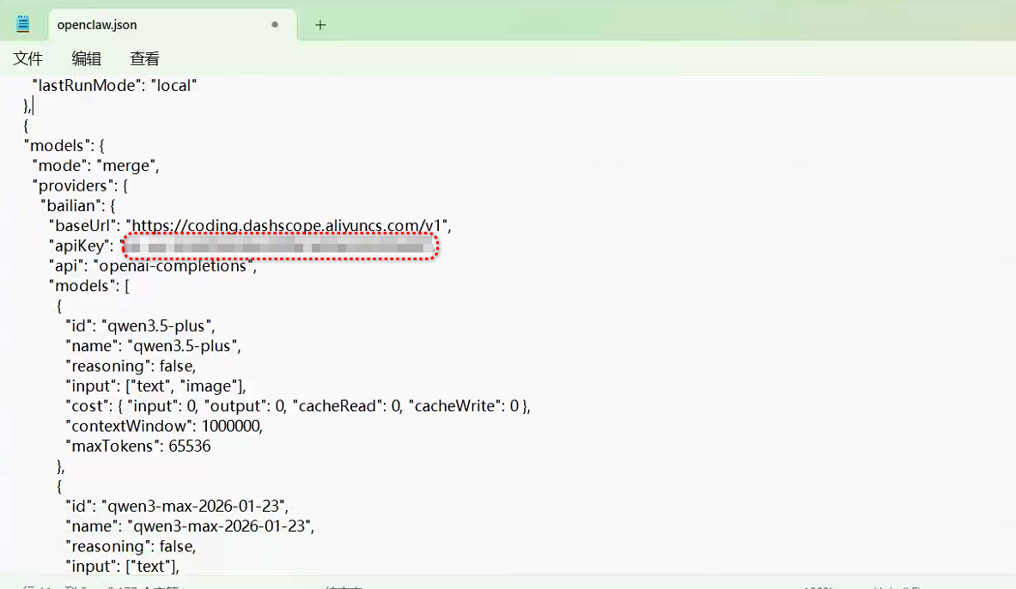Click the "mode": "merge" line

coord(96,165)
